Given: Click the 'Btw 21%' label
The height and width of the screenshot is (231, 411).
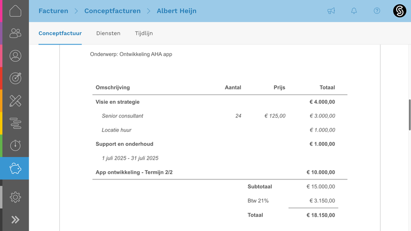Looking at the screenshot, I should (258, 201).
